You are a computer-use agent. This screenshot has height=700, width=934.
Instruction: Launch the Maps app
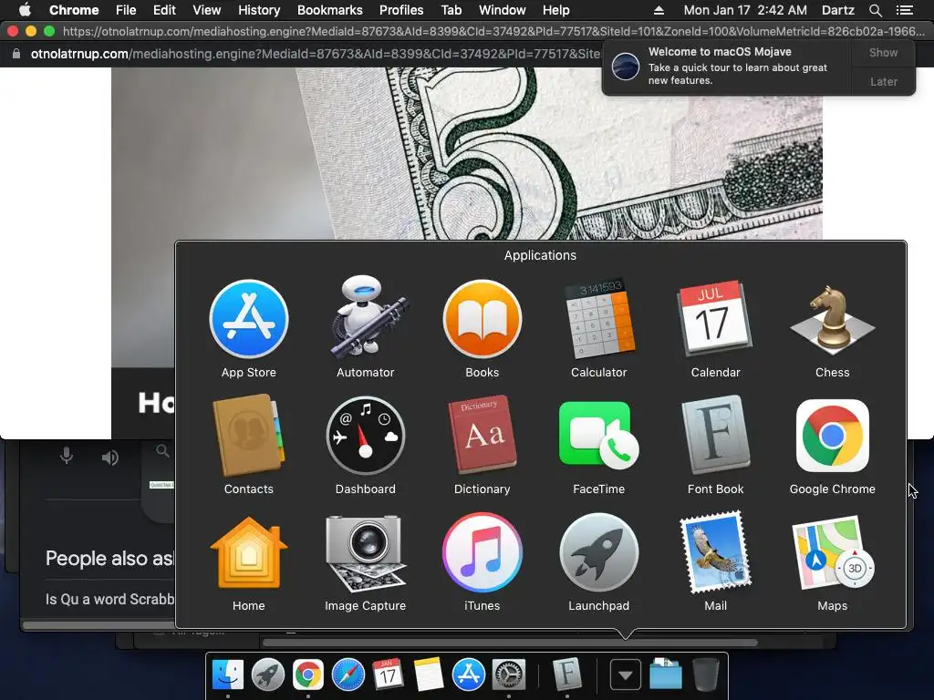pyautogui.click(x=832, y=553)
